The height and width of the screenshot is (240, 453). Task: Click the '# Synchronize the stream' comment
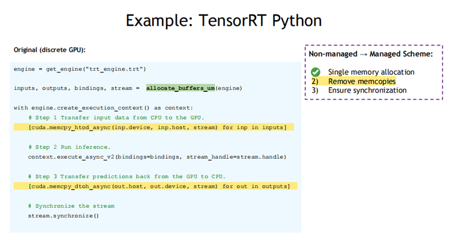tap(71, 206)
